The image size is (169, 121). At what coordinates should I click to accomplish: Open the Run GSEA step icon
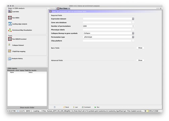click(x=10, y=18)
